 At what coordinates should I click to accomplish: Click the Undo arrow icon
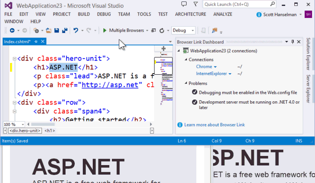tap(76, 30)
